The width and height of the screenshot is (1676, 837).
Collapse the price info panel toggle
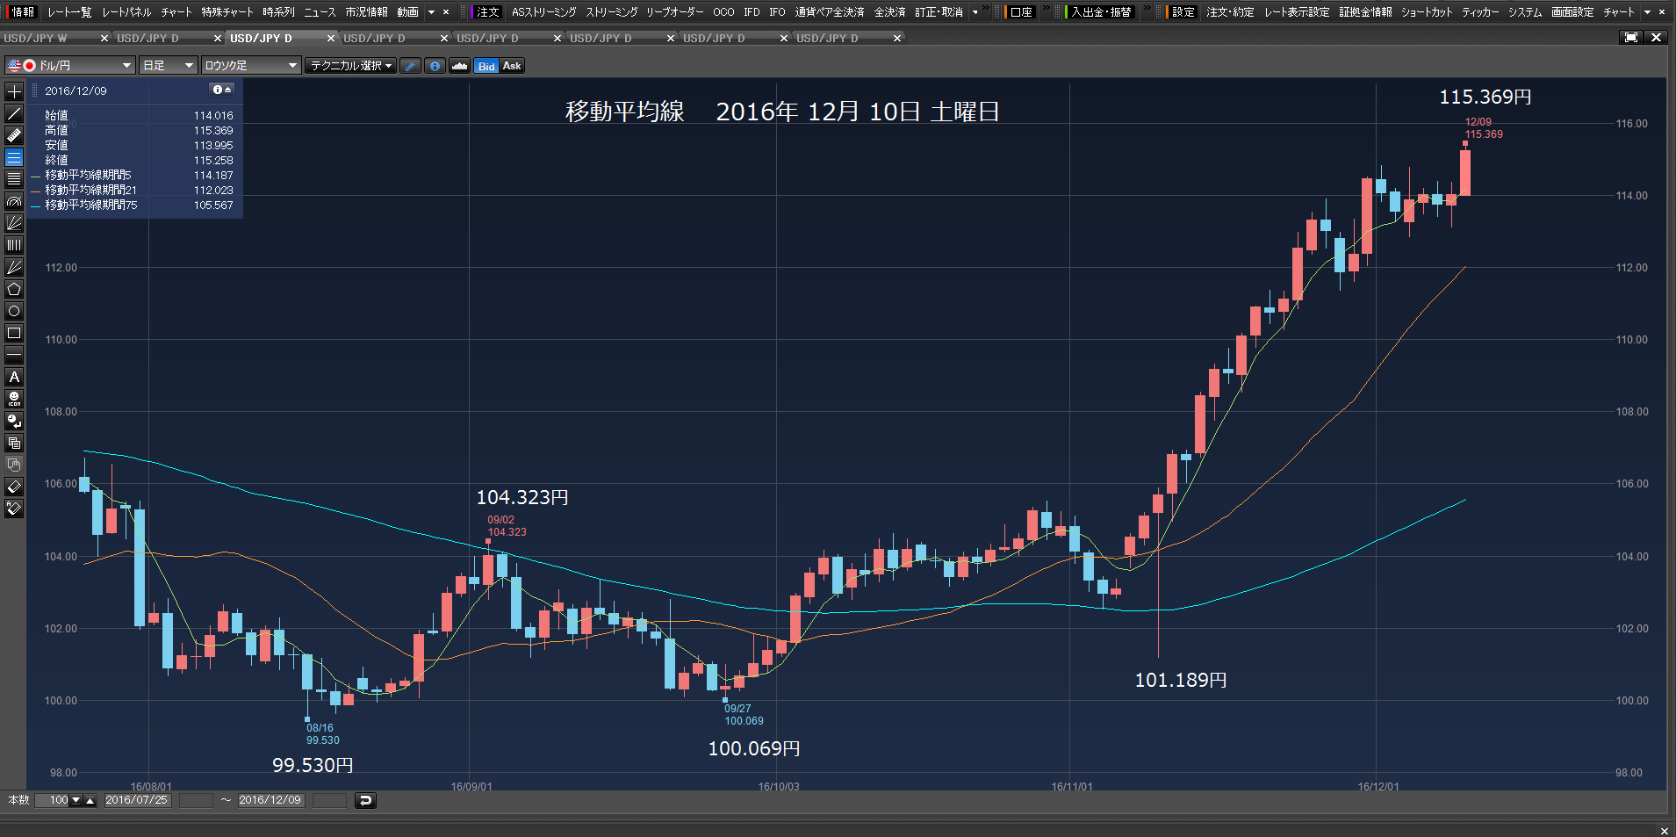coord(222,90)
